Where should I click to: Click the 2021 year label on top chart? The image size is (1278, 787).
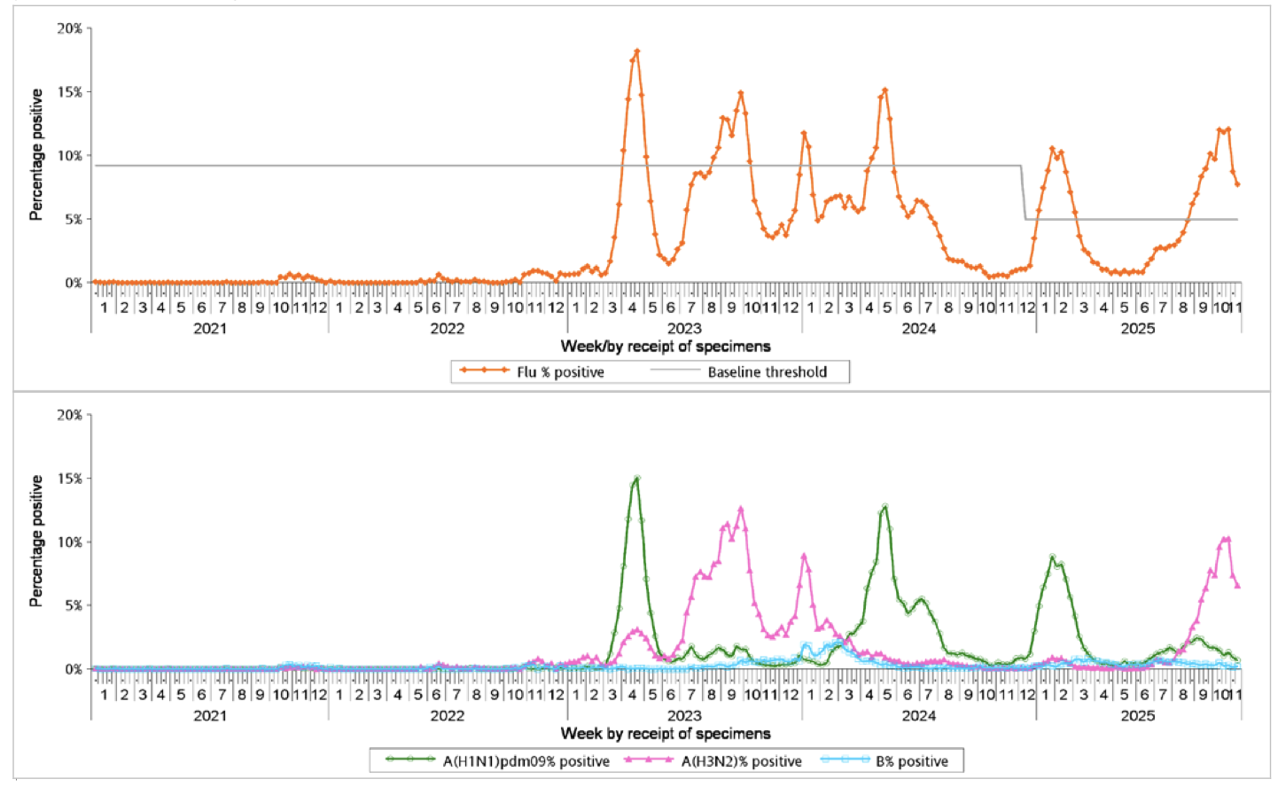210,328
